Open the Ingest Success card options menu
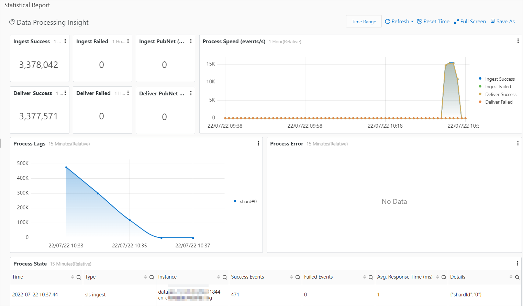This screenshot has width=523, height=306. click(x=65, y=41)
